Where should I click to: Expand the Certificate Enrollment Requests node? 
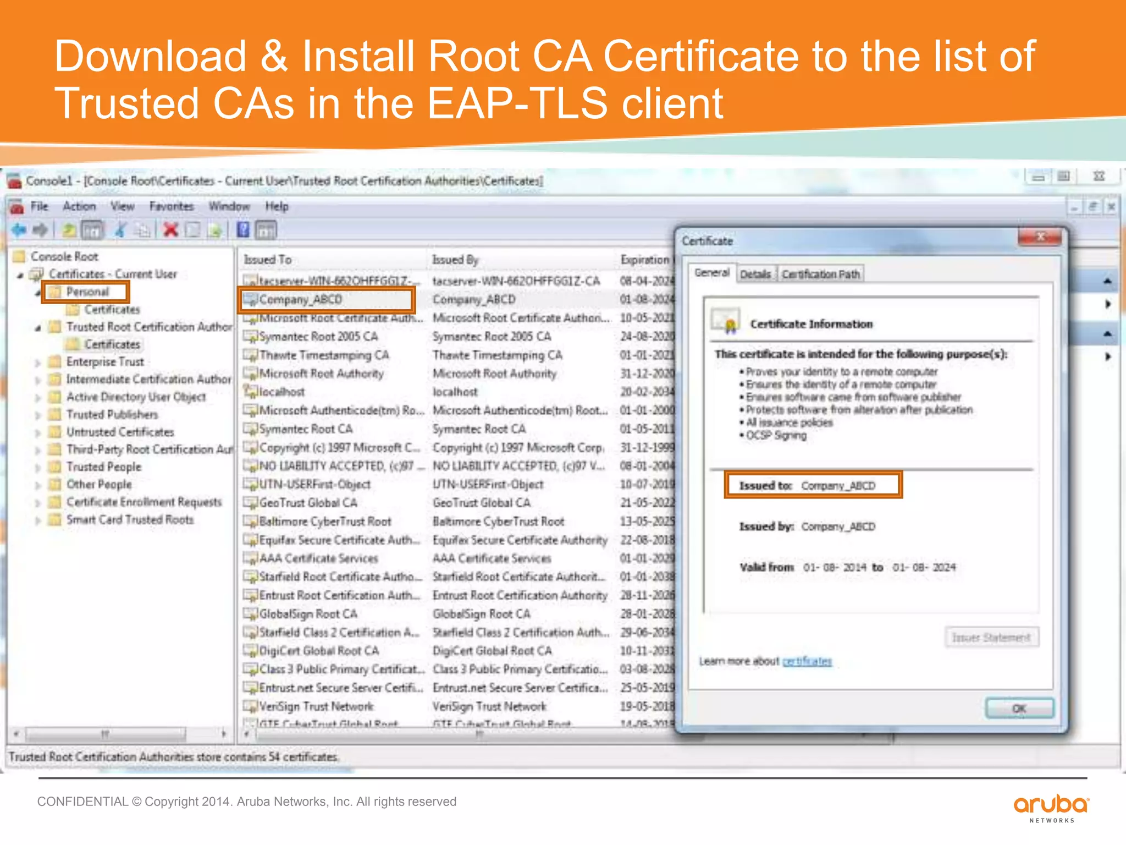pyautogui.click(x=38, y=503)
